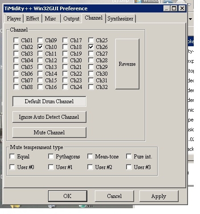Screen dimensions: 200x214
Task: Enable the User #3 checkbox
Action: 129,167
